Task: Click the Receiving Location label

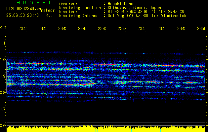Action: point(80,8)
